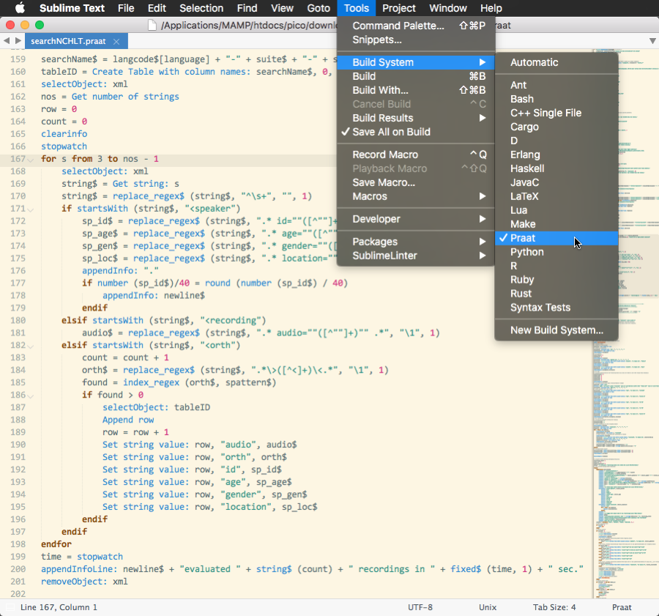Change Praat syntax in status bar
This screenshot has height=616, width=659.
pyautogui.click(x=622, y=607)
